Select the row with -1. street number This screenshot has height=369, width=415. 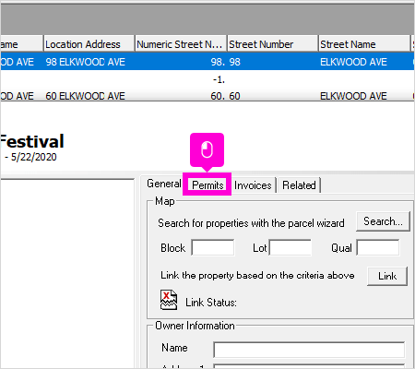[x=207, y=80]
